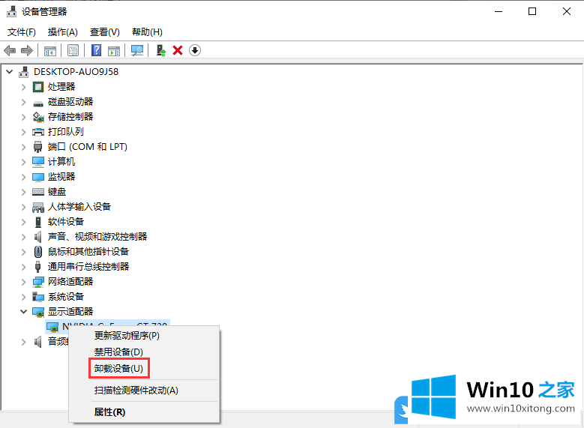584x428 pixels.
Task: Expand the 网络适配器 category
Action: click(x=24, y=282)
